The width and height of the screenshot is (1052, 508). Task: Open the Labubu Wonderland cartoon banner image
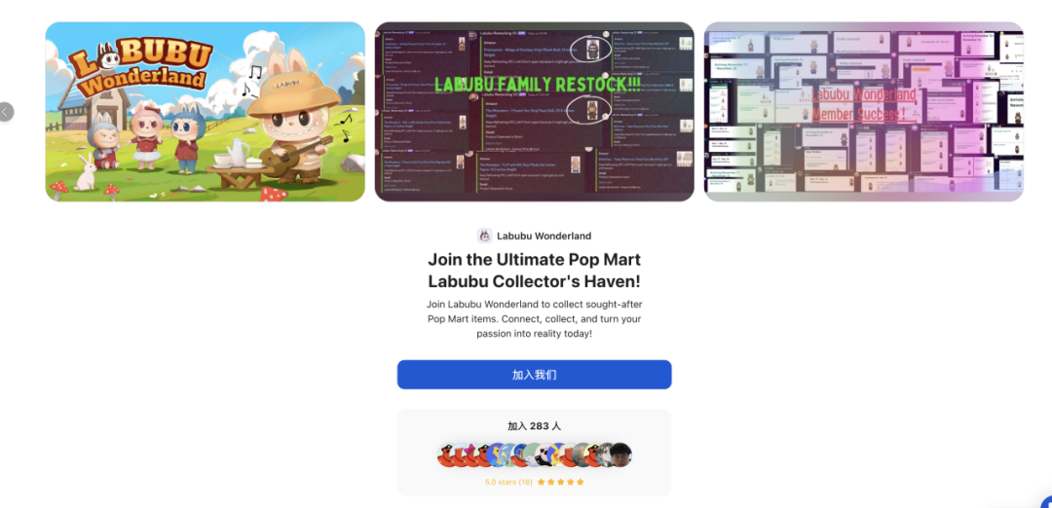tap(206, 112)
